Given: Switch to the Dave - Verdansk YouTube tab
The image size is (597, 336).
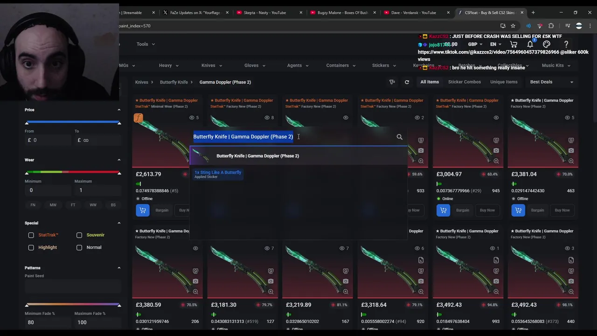Looking at the screenshot, I should pos(413,13).
